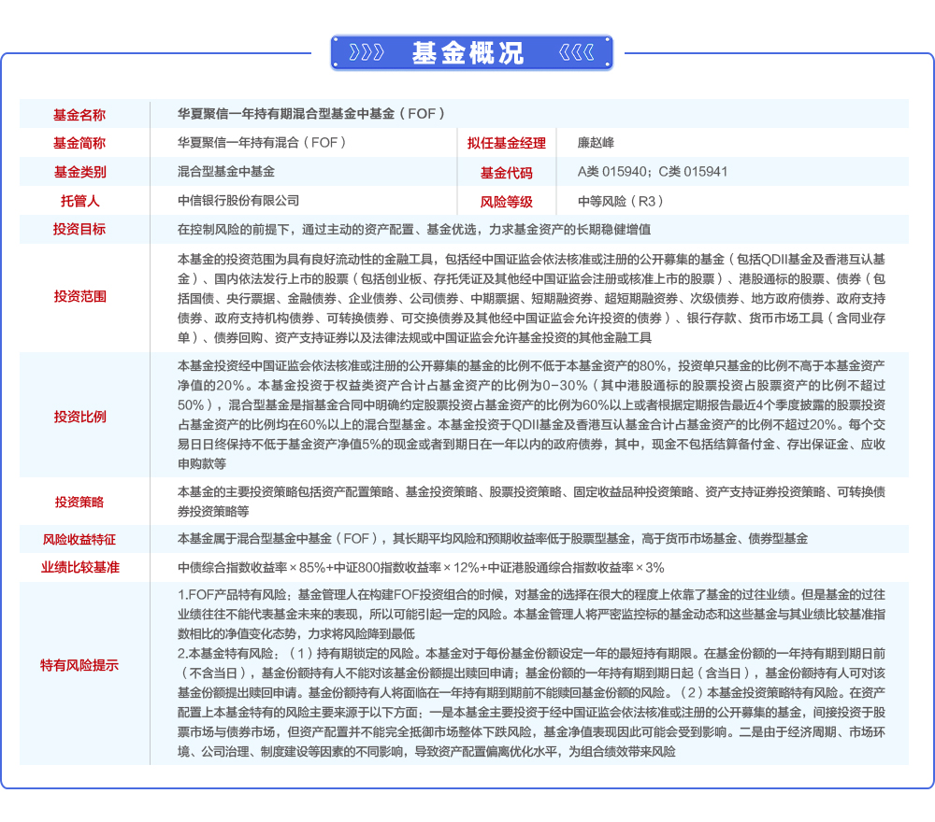Select the 投资目标 row label
The image size is (935, 822).
coord(79,230)
